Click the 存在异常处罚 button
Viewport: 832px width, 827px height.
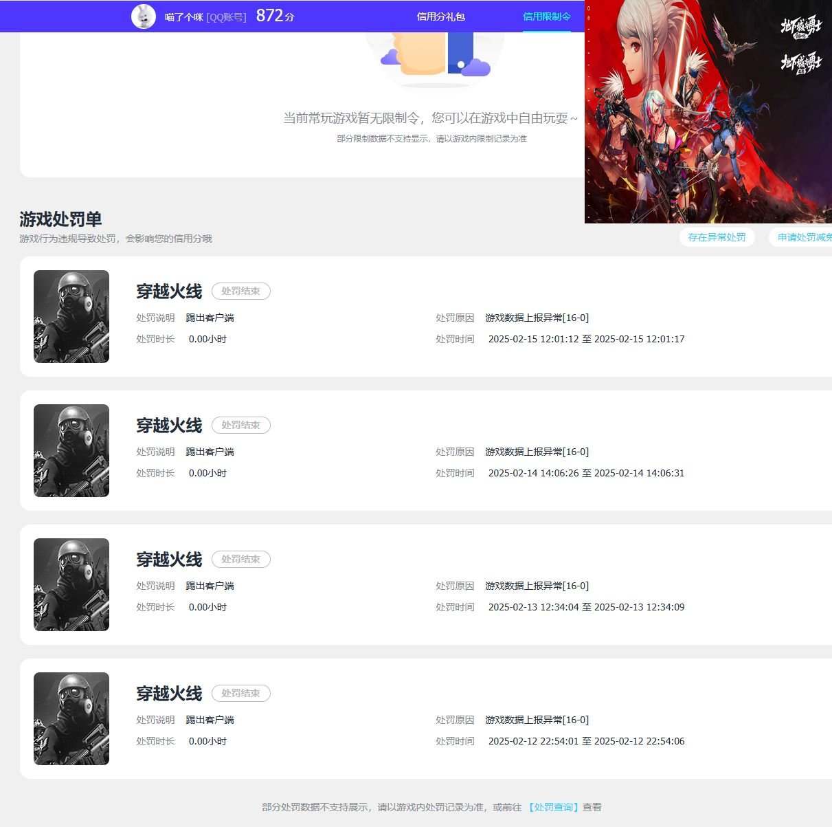(717, 237)
